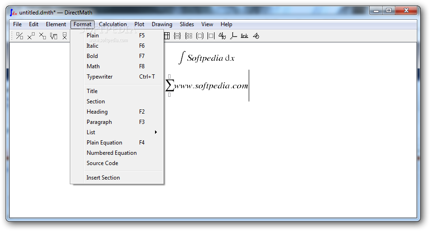Insert the curly-braced grid element
Image resolution: width=430 pixels, height=231 pixels.
[x=189, y=36]
